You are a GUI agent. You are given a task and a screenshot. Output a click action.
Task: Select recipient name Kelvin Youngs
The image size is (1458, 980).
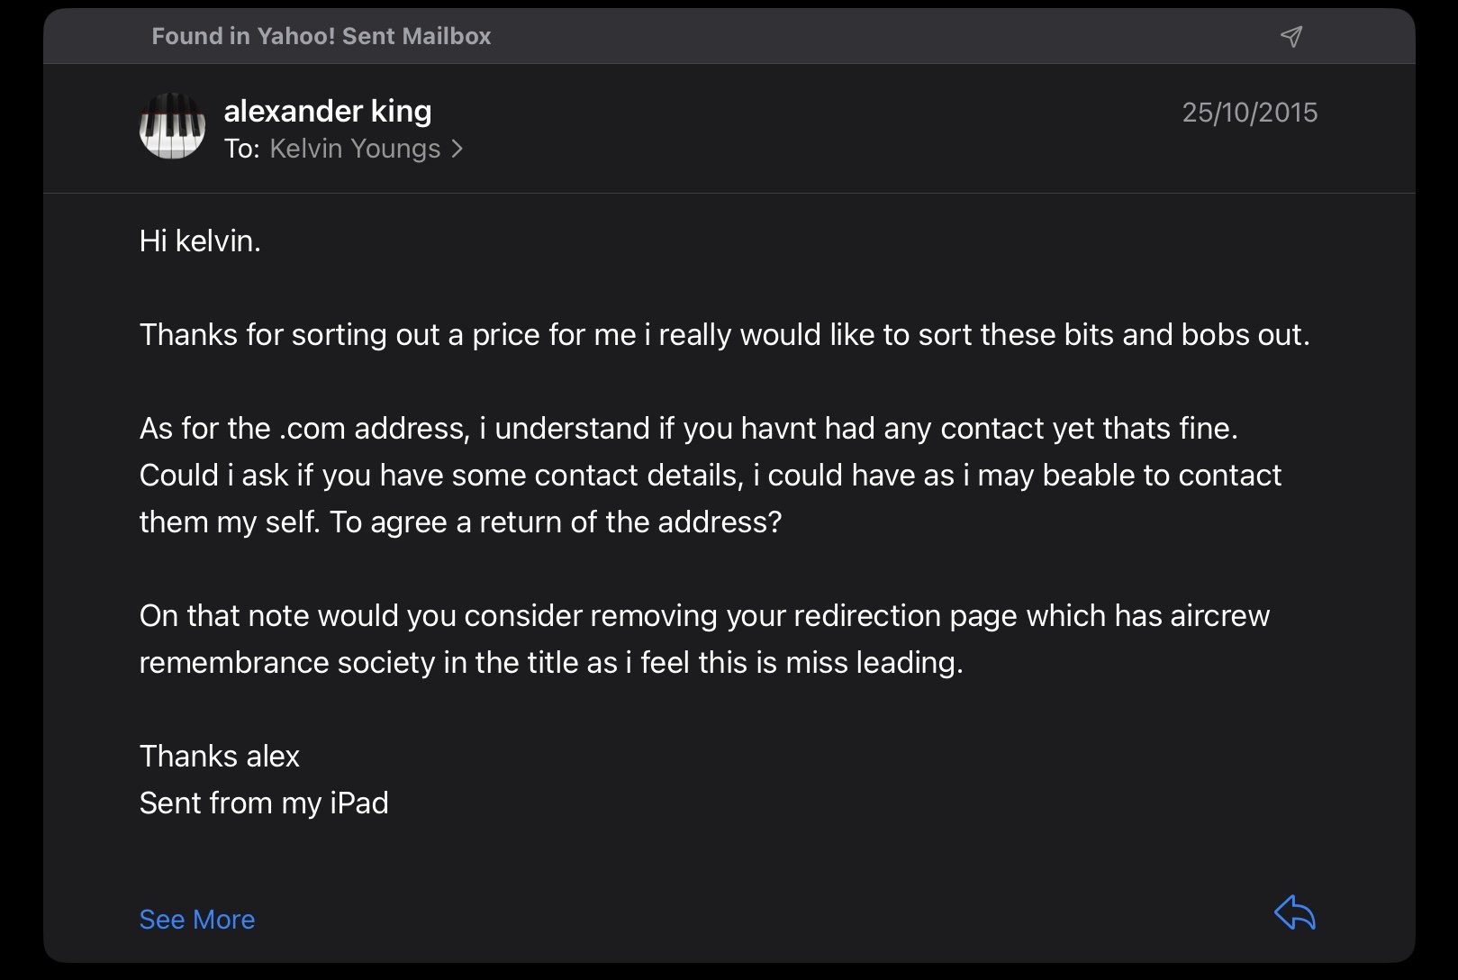355,149
